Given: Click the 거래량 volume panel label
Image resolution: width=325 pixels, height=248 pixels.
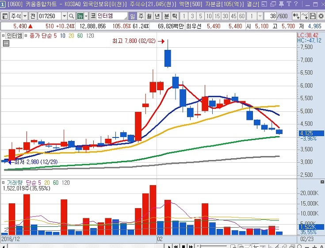Looking at the screenshot, I should [x=15, y=183].
